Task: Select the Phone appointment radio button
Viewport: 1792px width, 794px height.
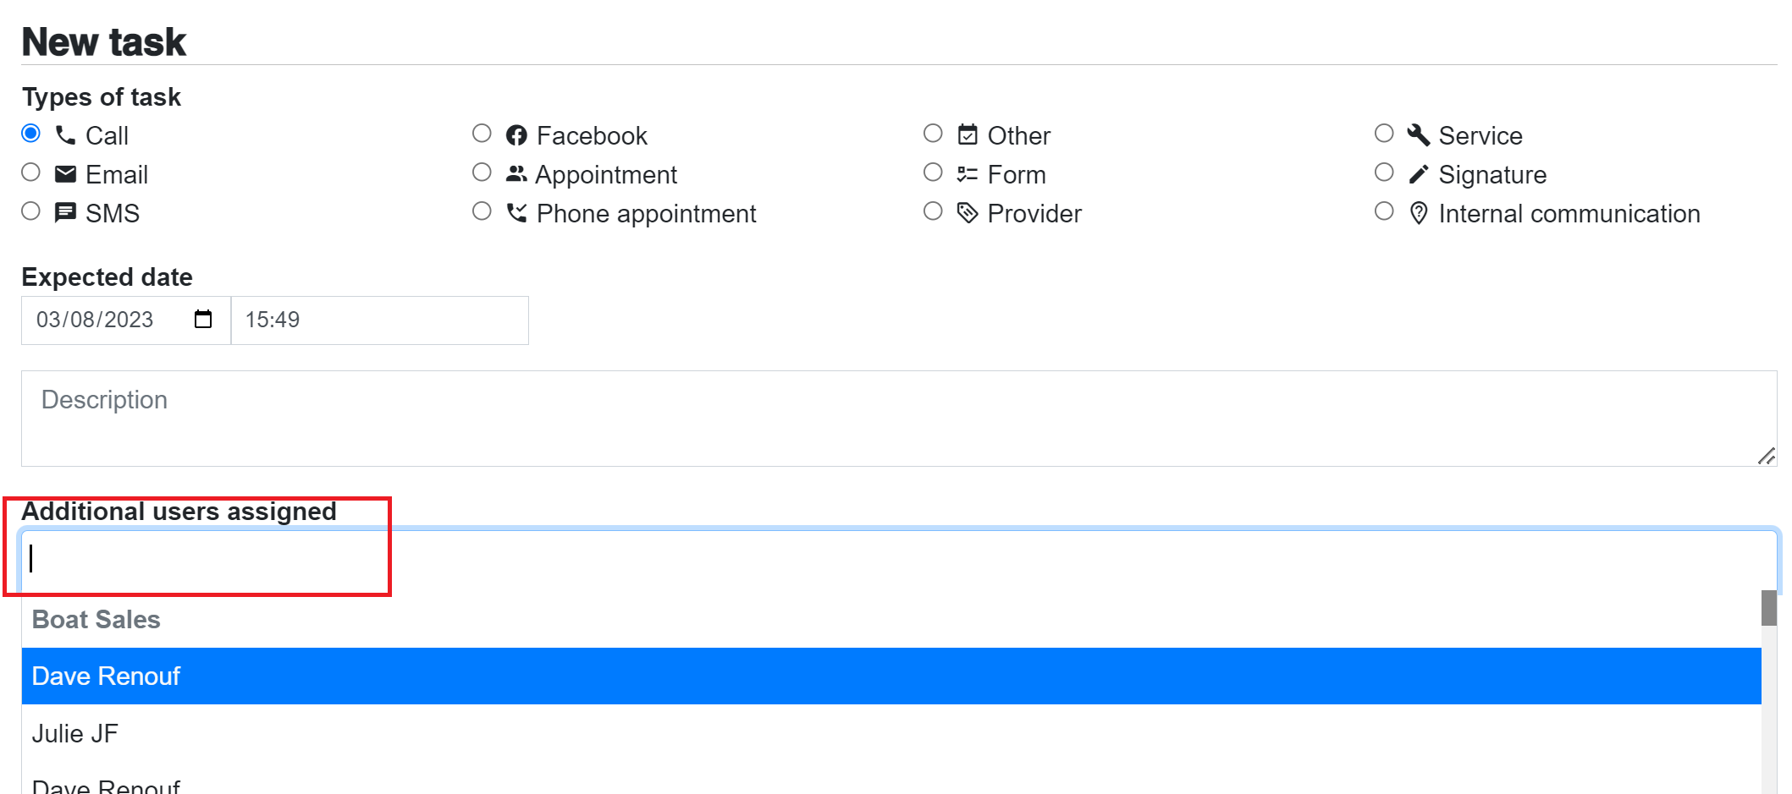Action: (482, 211)
